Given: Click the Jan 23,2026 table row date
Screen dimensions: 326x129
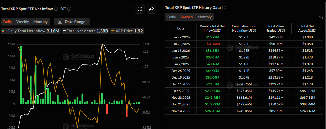Looking at the screenshot, I should coord(181,44).
